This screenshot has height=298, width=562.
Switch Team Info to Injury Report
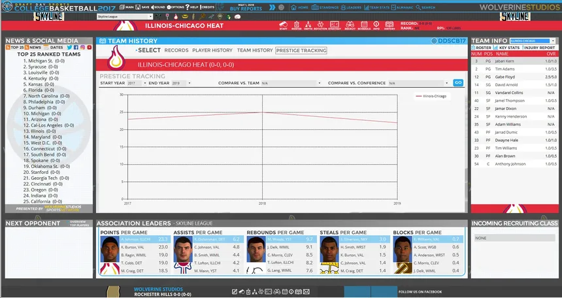tap(538, 48)
